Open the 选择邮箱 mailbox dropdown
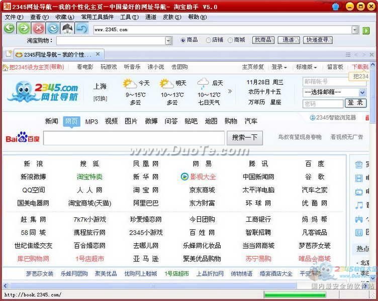The height and width of the screenshot is (301, 378). (x=362, y=92)
